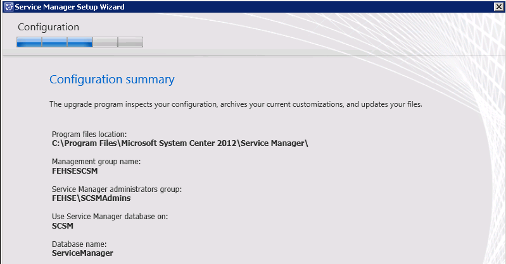Click the Service Manager Setup Wizard title text

pos(70,7)
